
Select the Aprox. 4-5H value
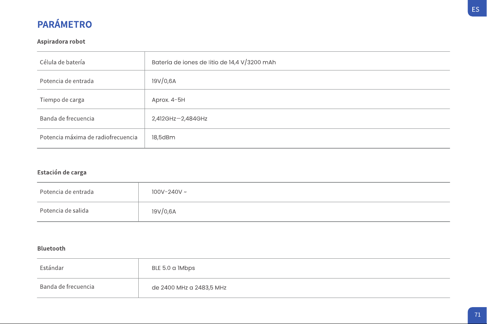pos(168,100)
